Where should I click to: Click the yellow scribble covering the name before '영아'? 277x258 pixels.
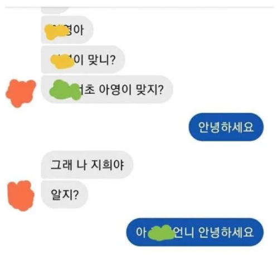pos(56,32)
